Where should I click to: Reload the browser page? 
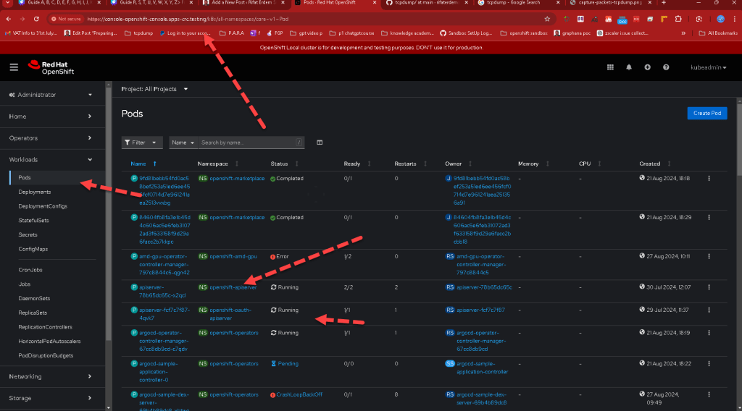(x=36, y=19)
